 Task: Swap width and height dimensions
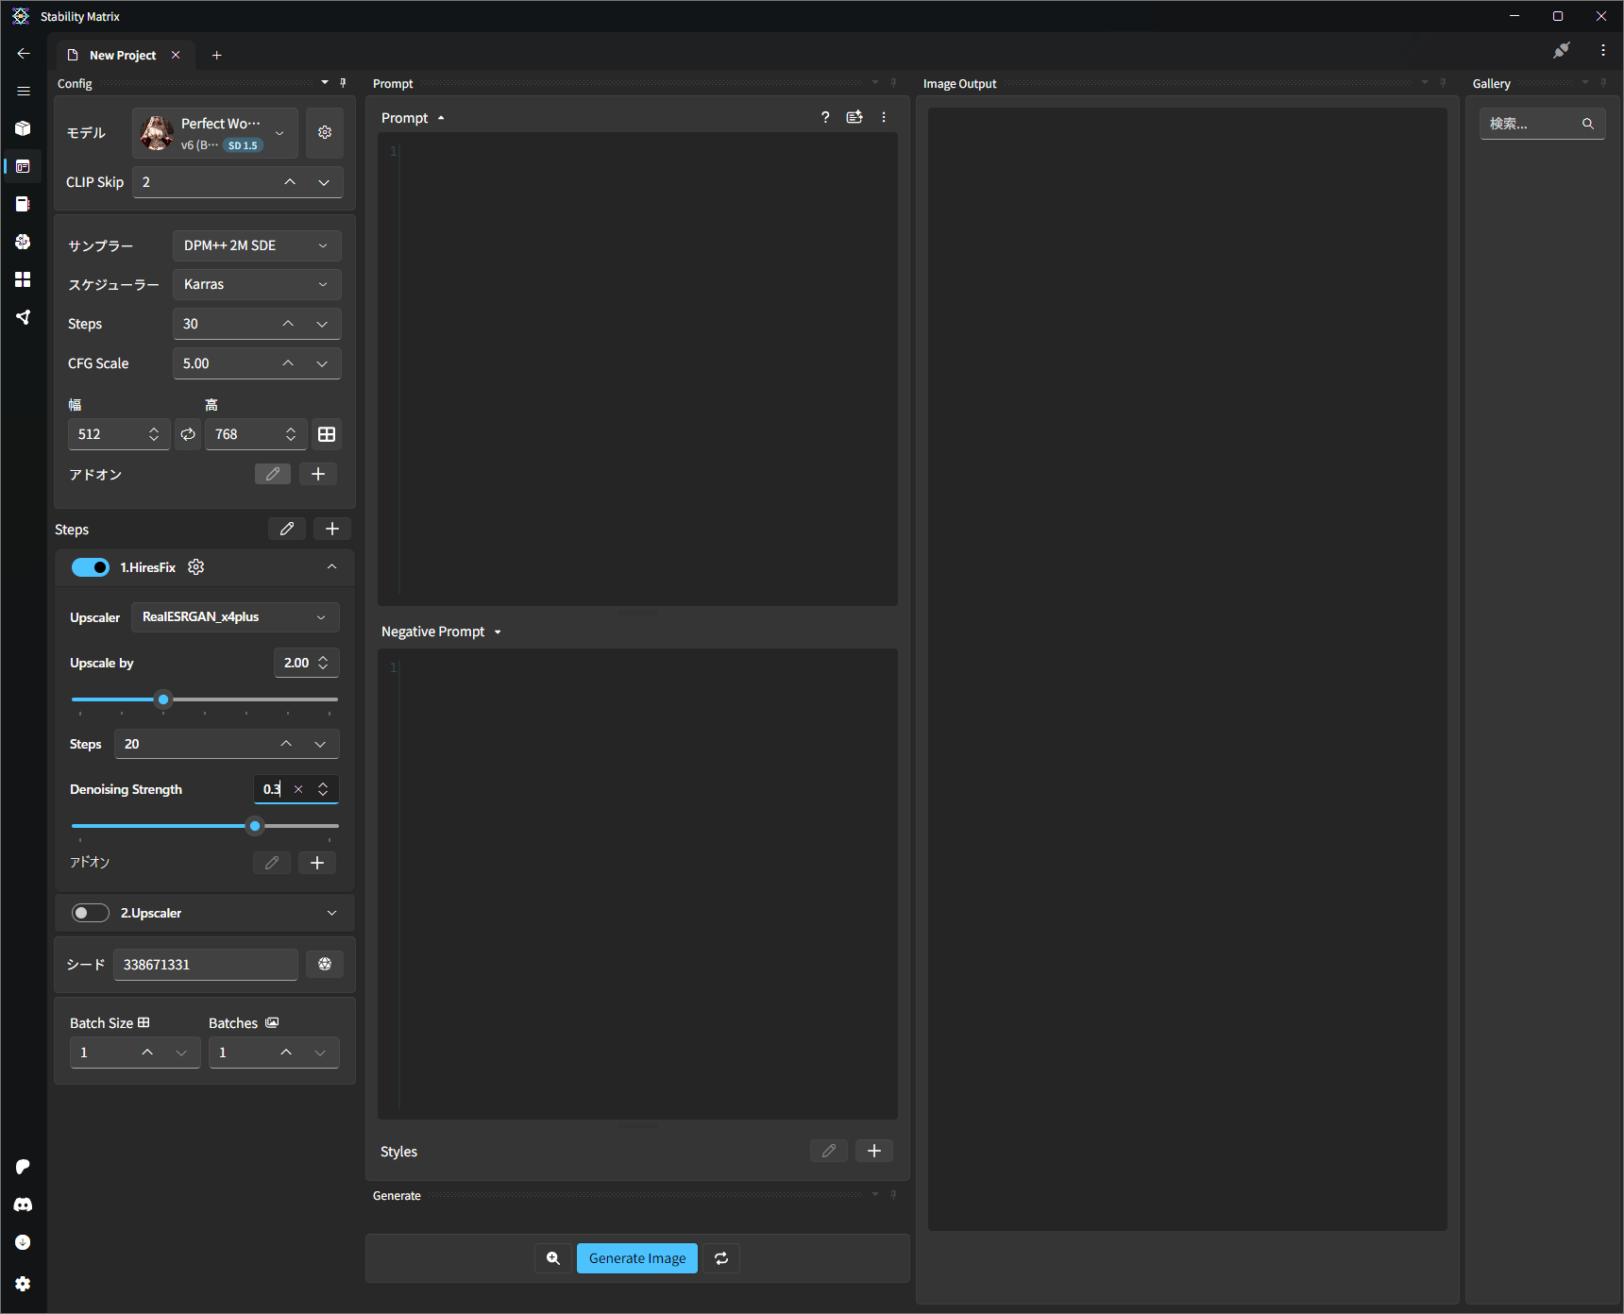pos(188,434)
